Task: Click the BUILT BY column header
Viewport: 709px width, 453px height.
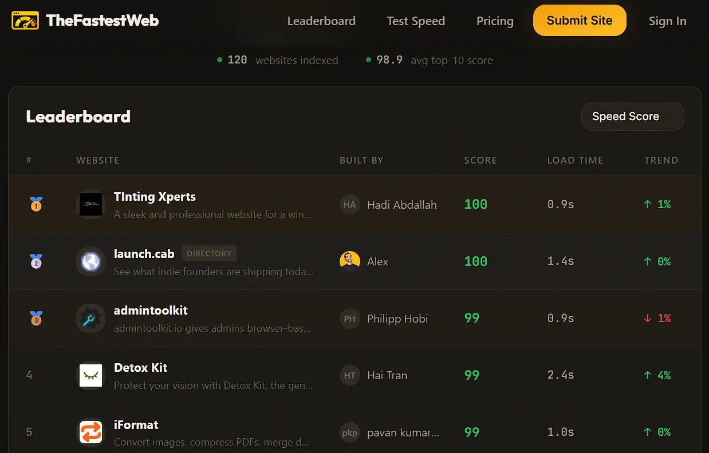Action: coord(361,160)
